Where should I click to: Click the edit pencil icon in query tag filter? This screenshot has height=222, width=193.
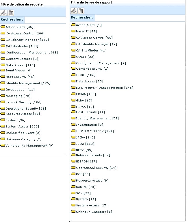[3, 13]
